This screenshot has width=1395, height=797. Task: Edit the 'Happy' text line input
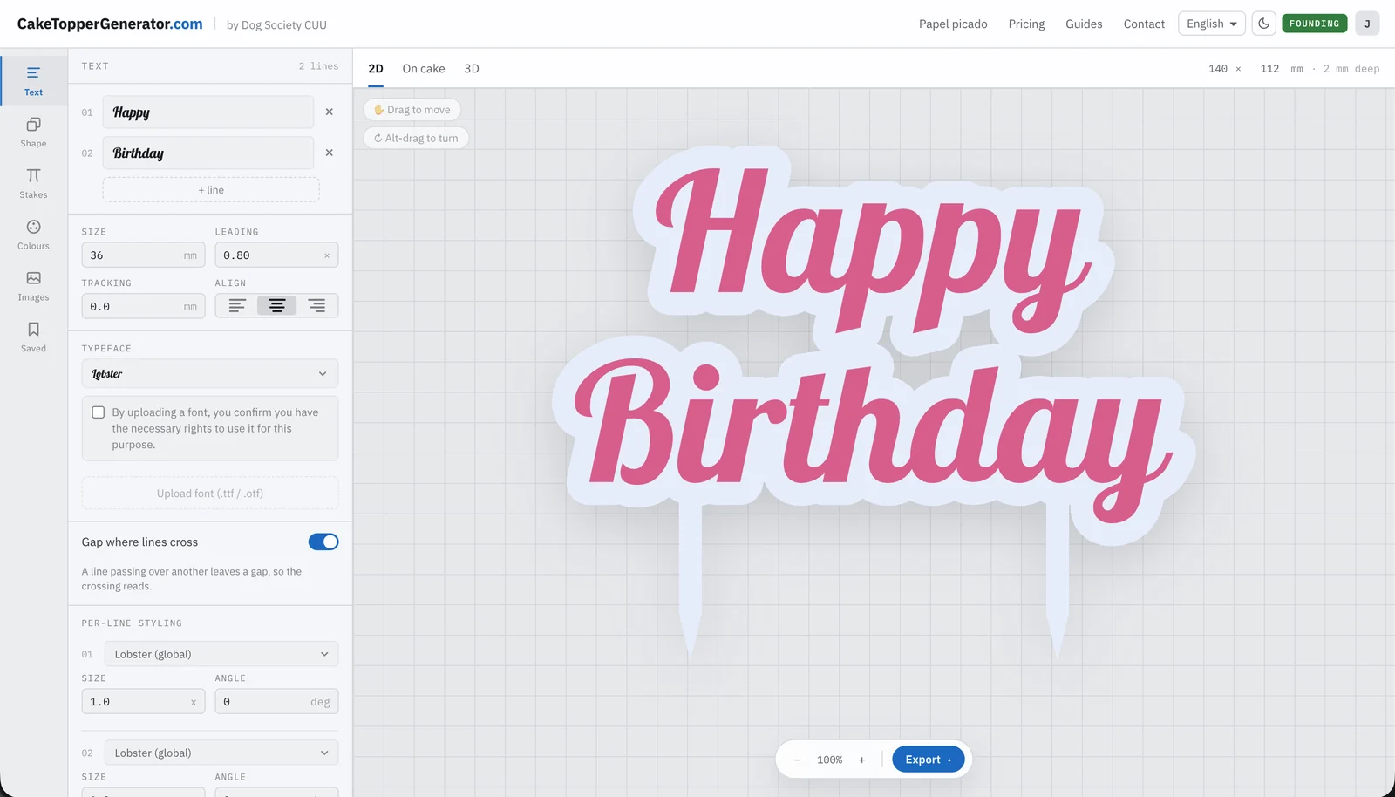coord(208,112)
